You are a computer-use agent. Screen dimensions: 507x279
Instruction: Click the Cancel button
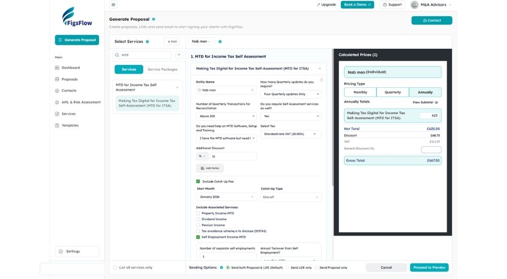tap(386, 268)
